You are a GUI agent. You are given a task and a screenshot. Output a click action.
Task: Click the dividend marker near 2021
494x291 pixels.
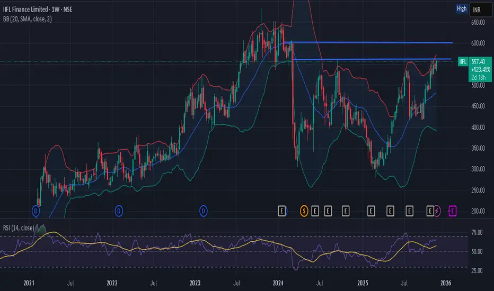click(36, 211)
